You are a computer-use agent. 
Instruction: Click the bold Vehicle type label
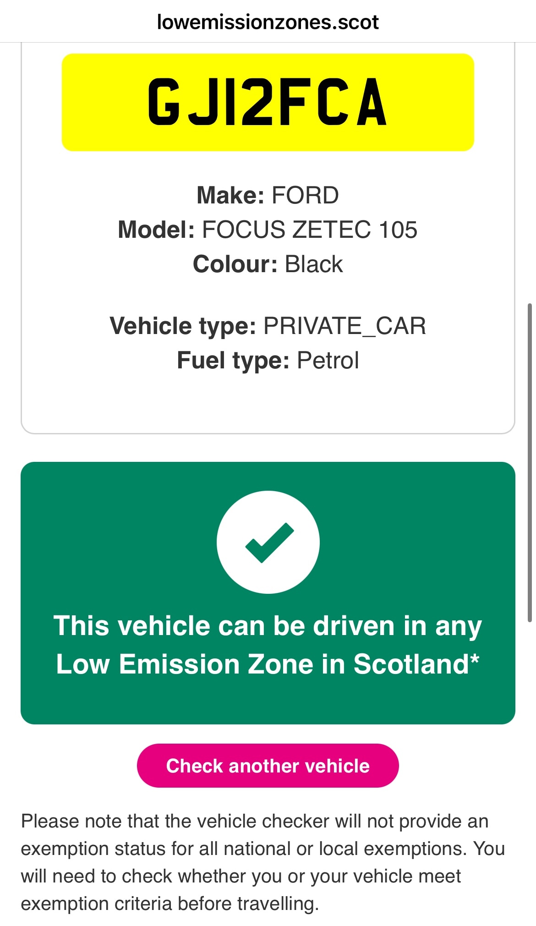coord(183,326)
